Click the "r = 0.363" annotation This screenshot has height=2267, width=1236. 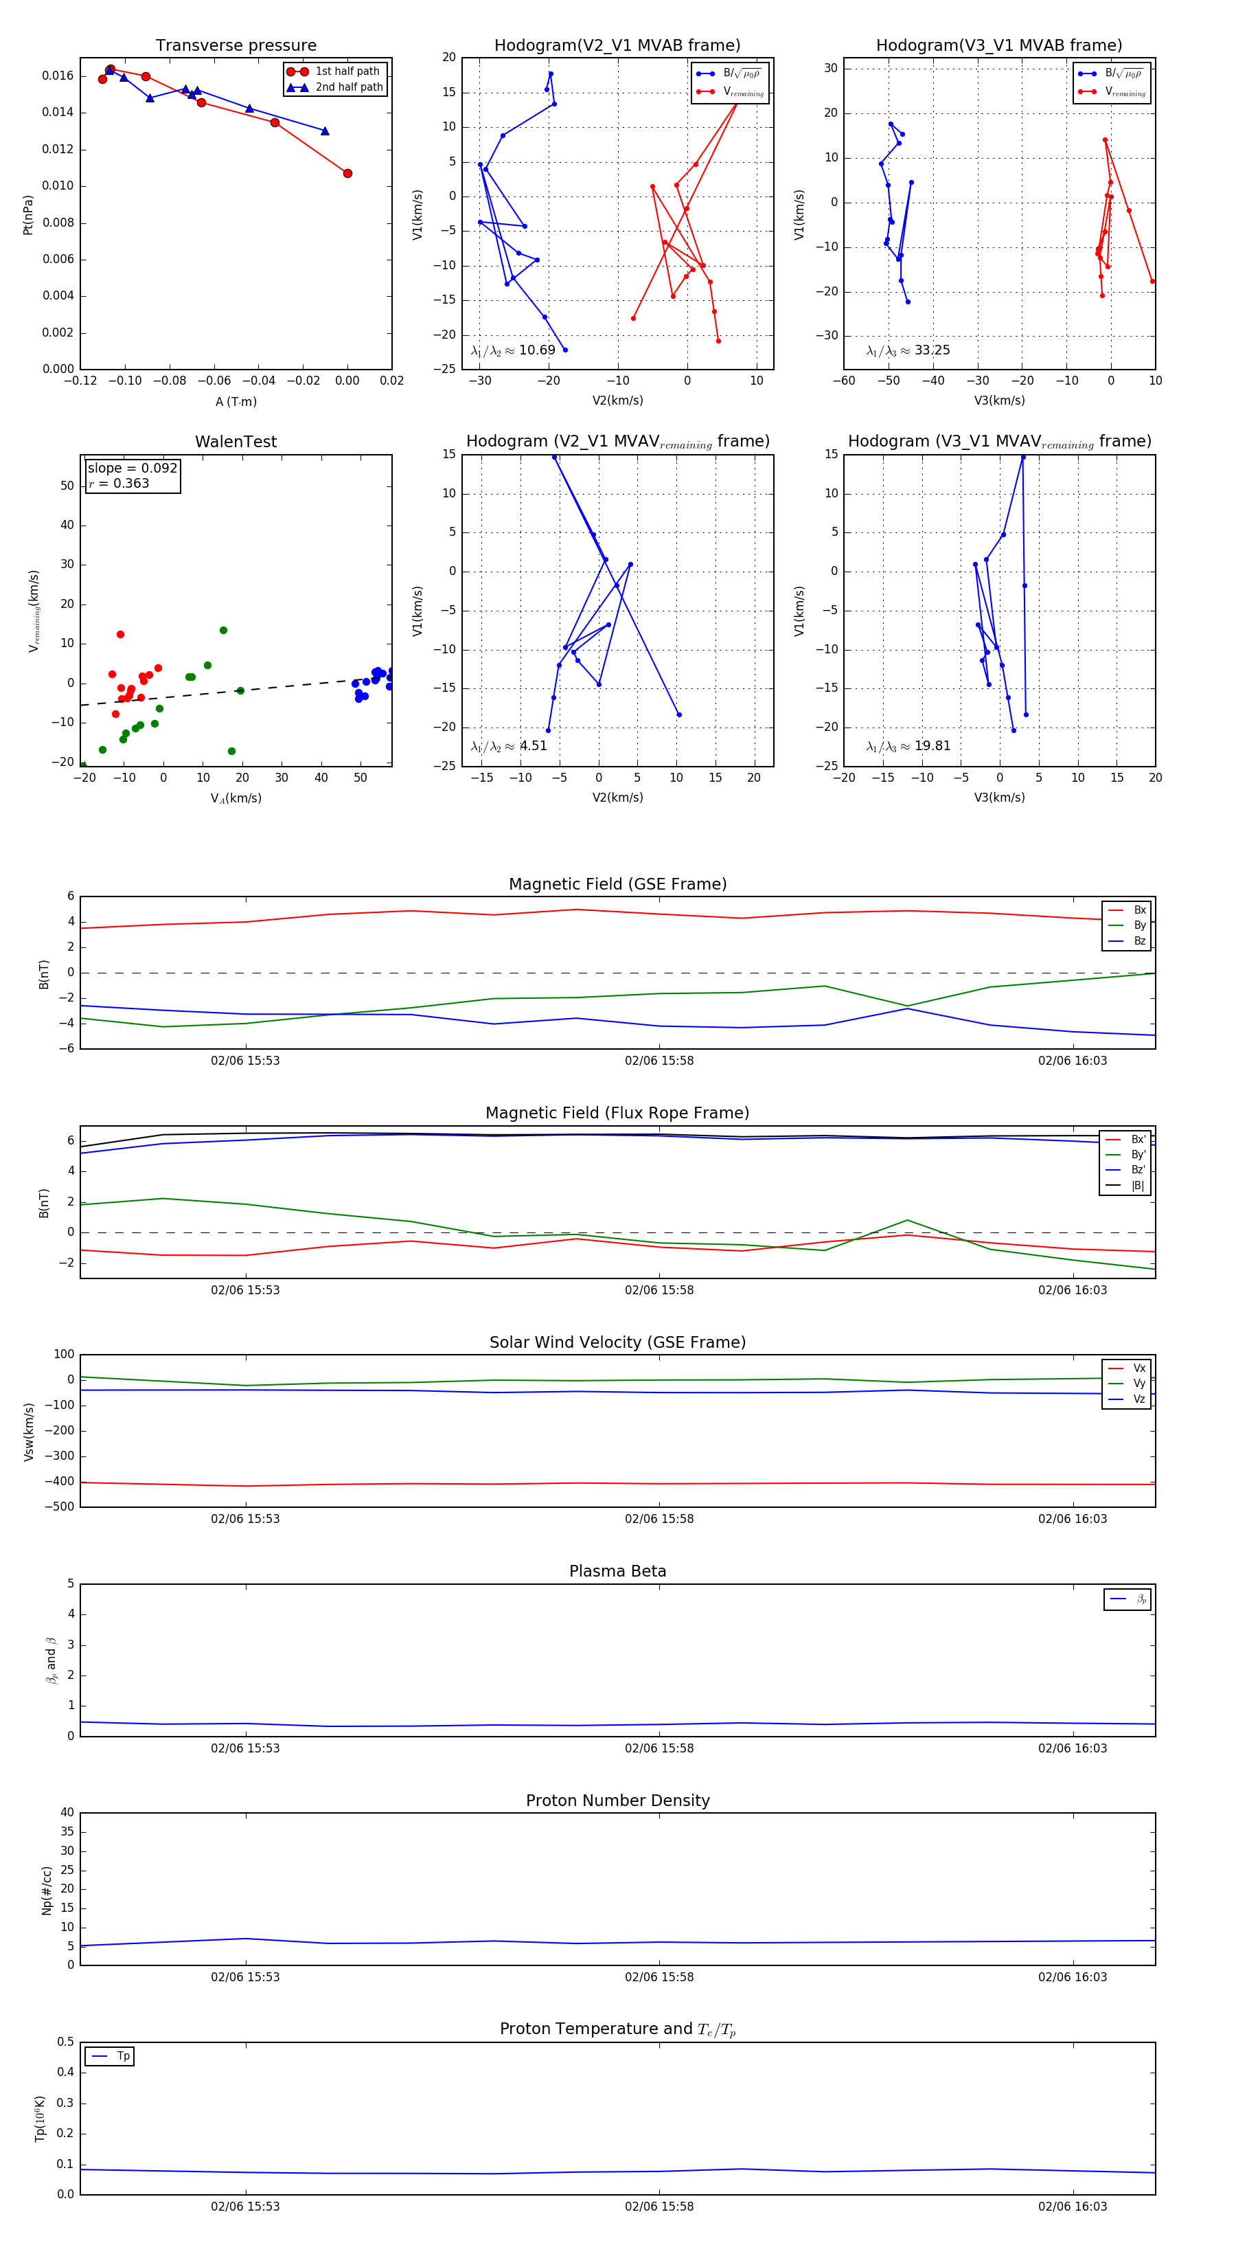click(119, 483)
